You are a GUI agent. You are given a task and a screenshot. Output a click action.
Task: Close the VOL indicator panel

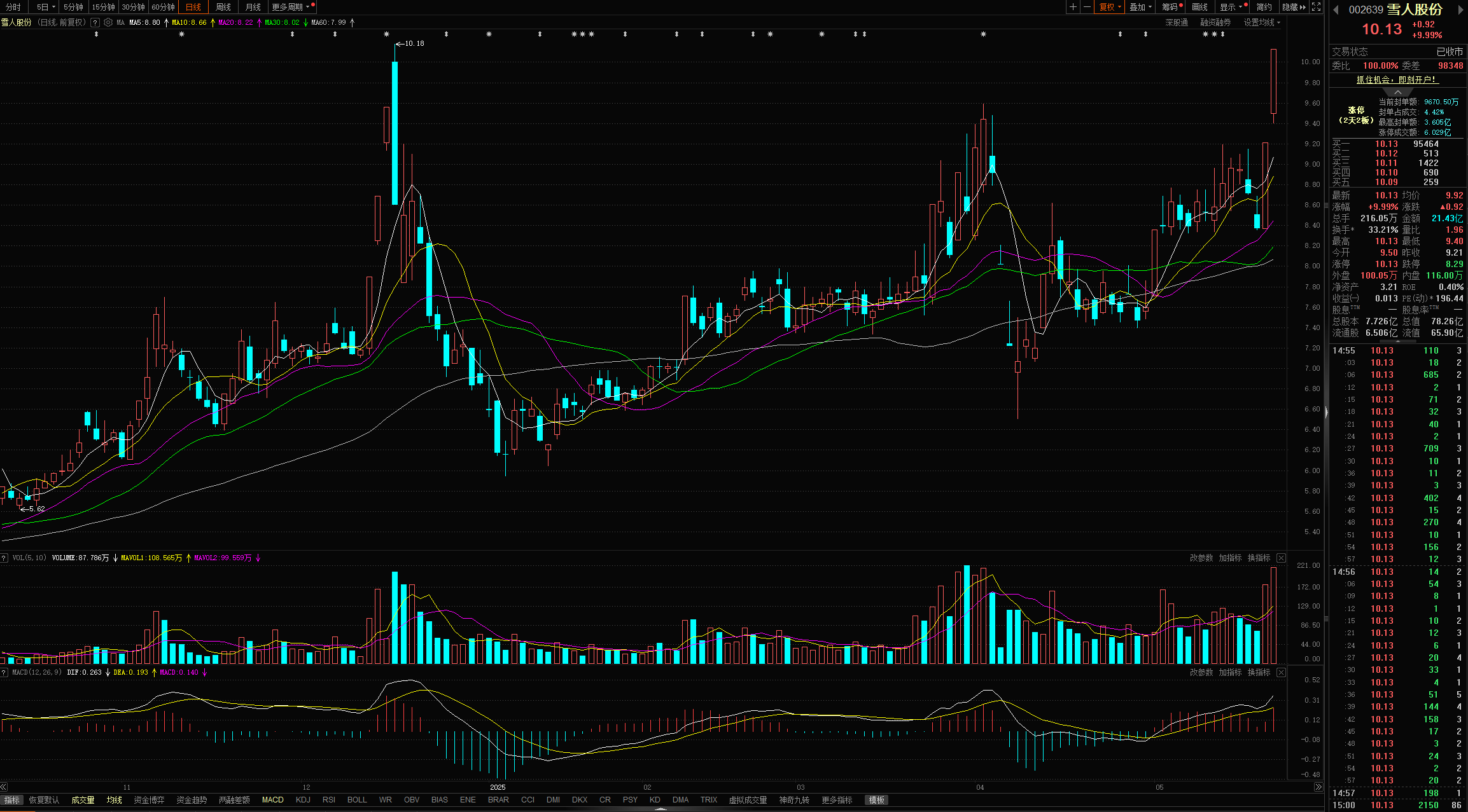point(1281,558)
